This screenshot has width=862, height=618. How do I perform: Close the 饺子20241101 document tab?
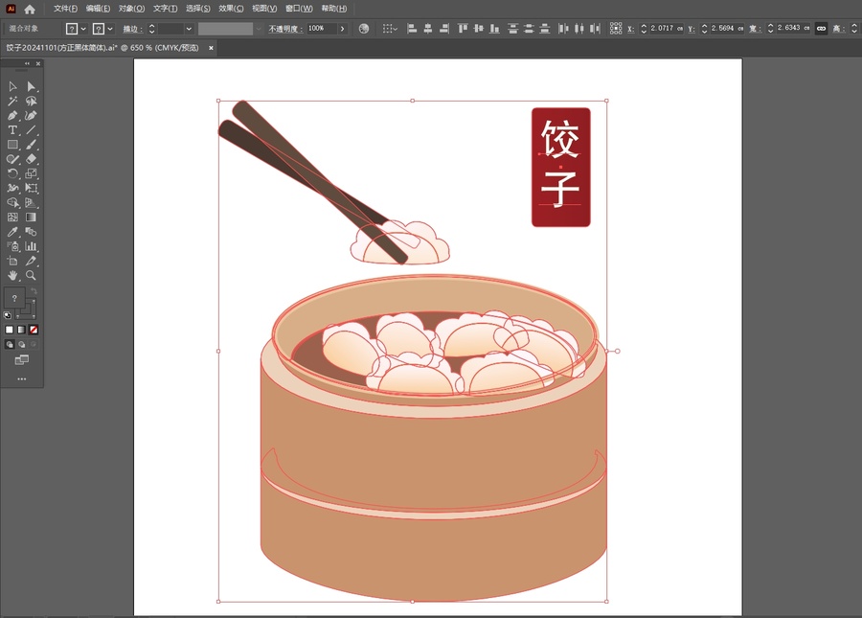[211, 48]
